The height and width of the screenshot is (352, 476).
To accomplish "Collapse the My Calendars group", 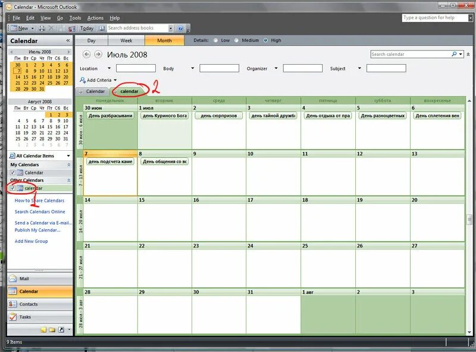I will pos(68,164).
